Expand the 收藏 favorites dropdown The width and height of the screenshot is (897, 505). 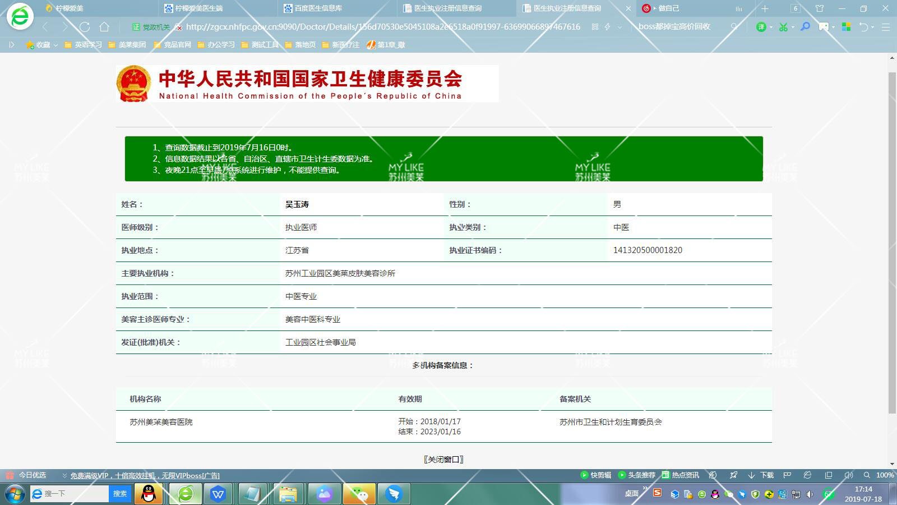56,45
